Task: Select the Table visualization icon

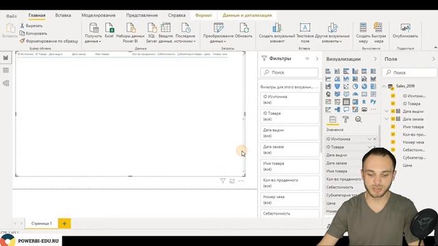Action: pos(346,102)
